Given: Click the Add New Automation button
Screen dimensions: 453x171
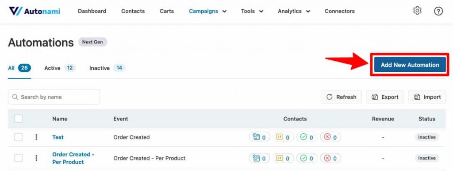Looking at the screenshot, I should pos(410,65).
